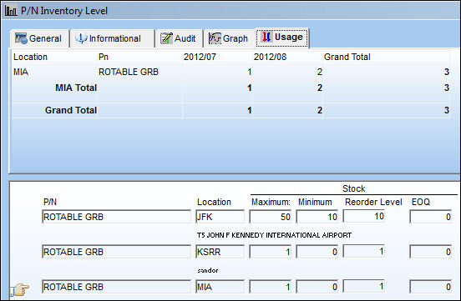Image resolution: width=461 pixels, height=301 pixels.
Task: Click the Informational tab info icon
Action: [81, 38]
